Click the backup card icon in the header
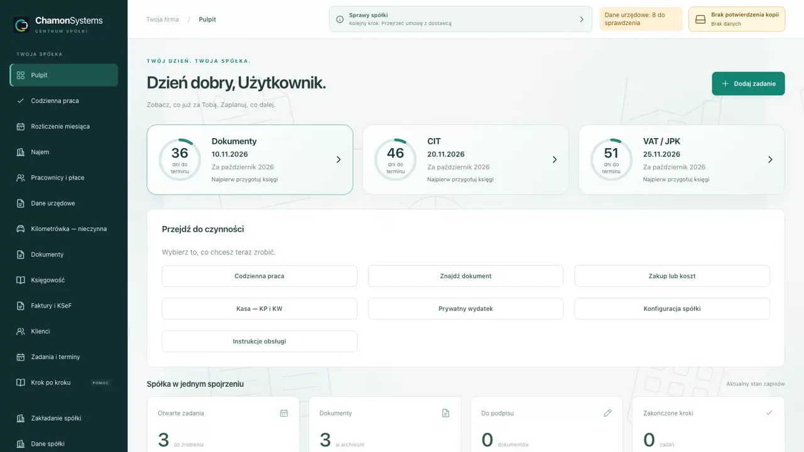Image resolution: width=804 pixels, height=452 pixels. (x=700, y=19)
